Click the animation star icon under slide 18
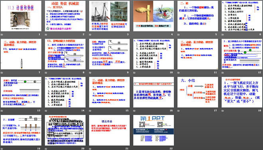This screenshot has width=263, height=150. pyautogui.click(x=223, y=111)
